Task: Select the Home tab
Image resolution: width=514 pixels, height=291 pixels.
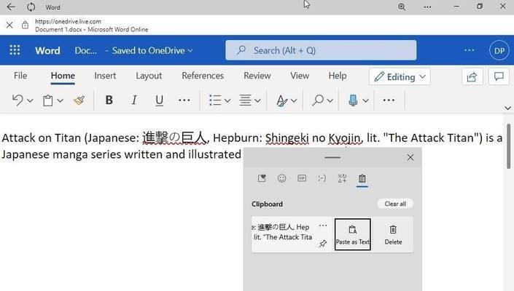Action: tap(63, 76)
